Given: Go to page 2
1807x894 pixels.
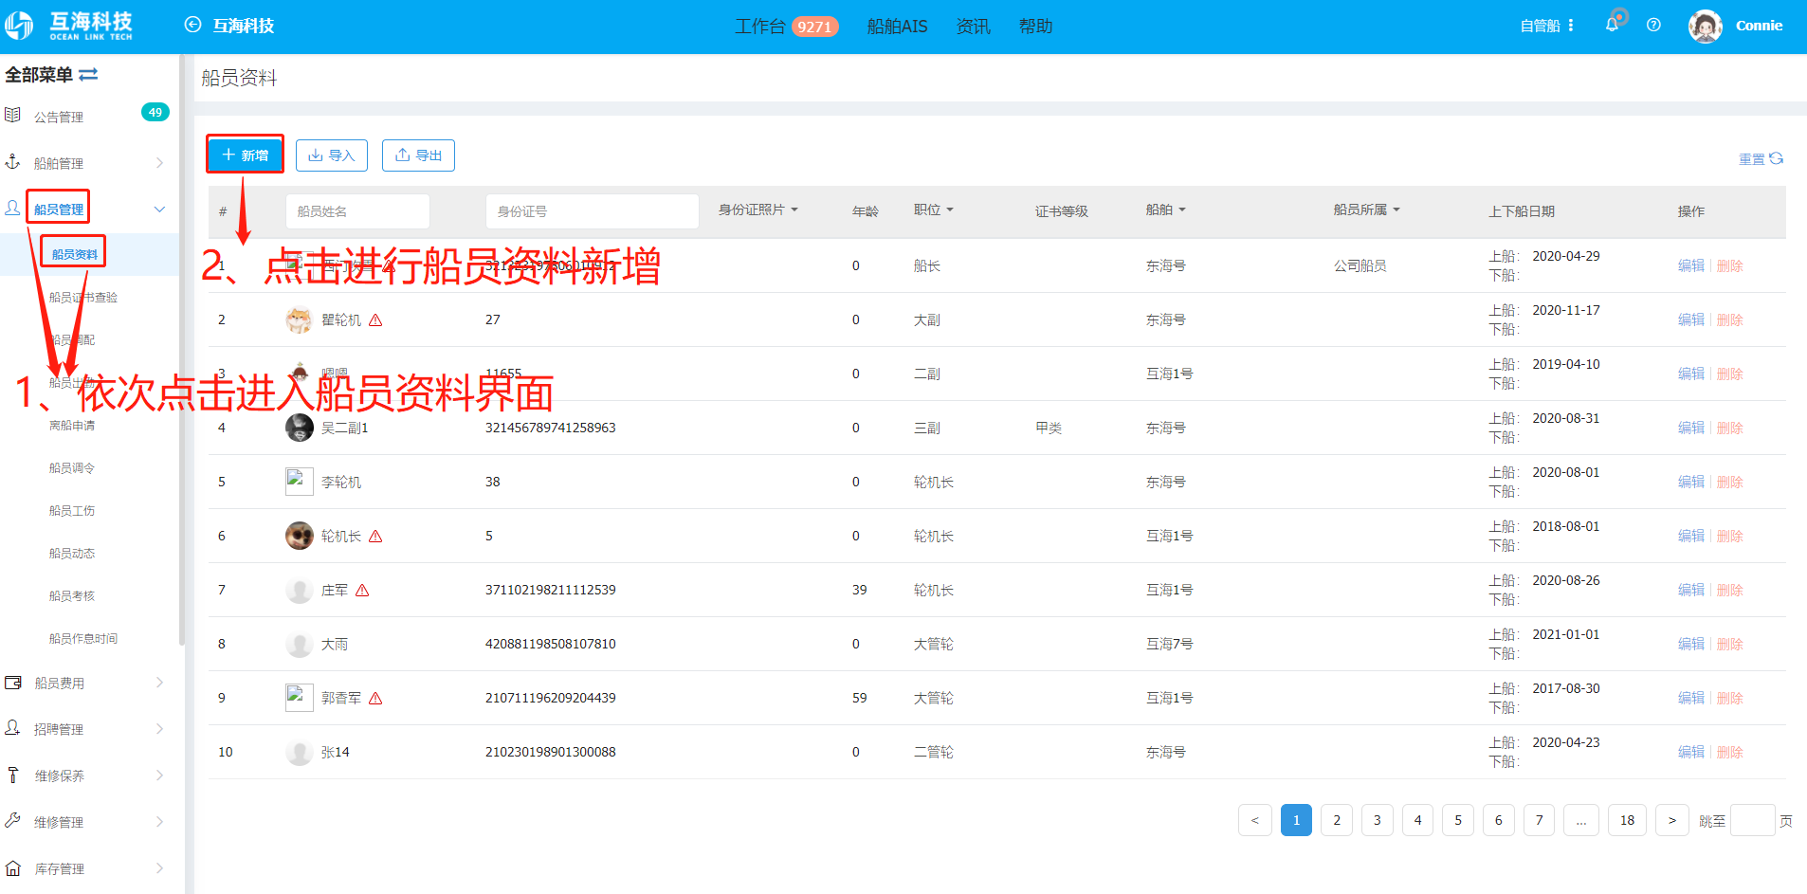Looking at the screenshot, I should pos(1337,820).
